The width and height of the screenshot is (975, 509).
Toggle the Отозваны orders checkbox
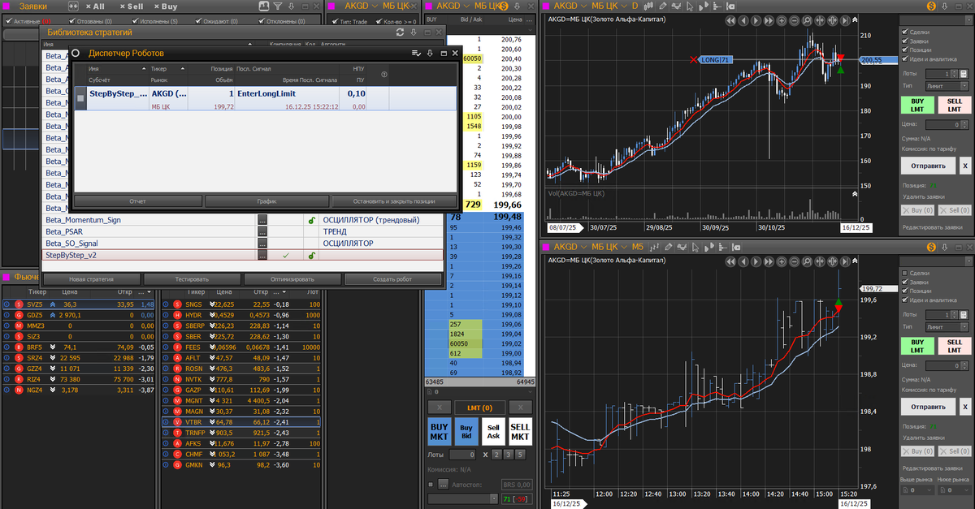(72, 21)
